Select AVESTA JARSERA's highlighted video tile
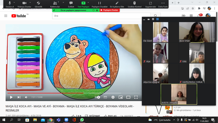This screenshot has width=218, height=123. point(179,94)
